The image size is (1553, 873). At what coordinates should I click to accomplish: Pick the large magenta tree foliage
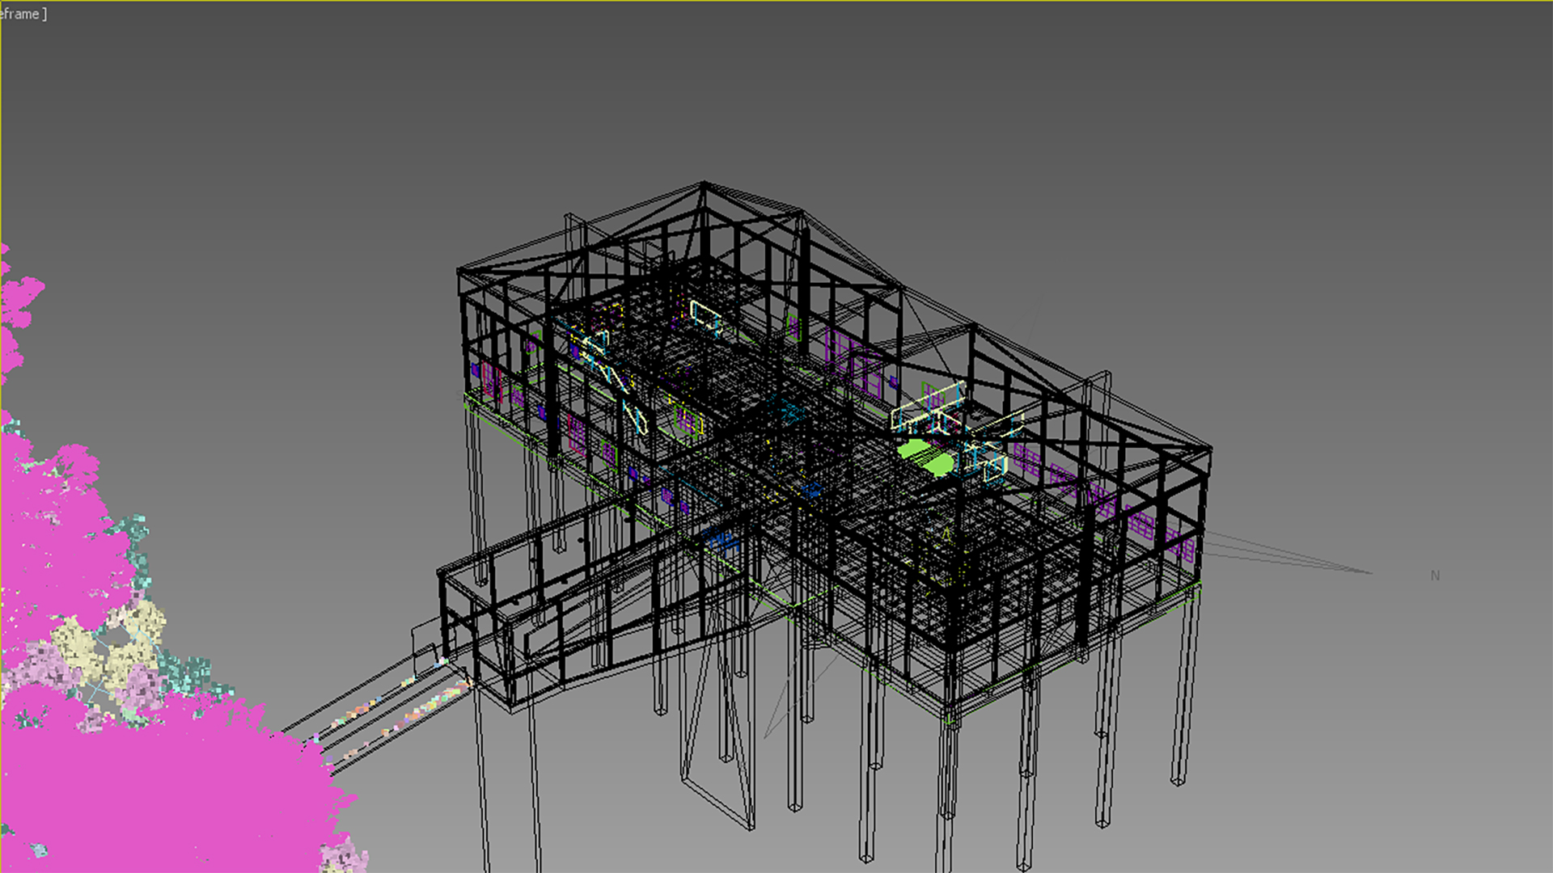(x=162, y=784)
